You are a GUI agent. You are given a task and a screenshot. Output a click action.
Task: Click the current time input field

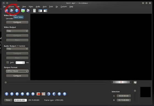pyautogui.click(x=20, y=100)
